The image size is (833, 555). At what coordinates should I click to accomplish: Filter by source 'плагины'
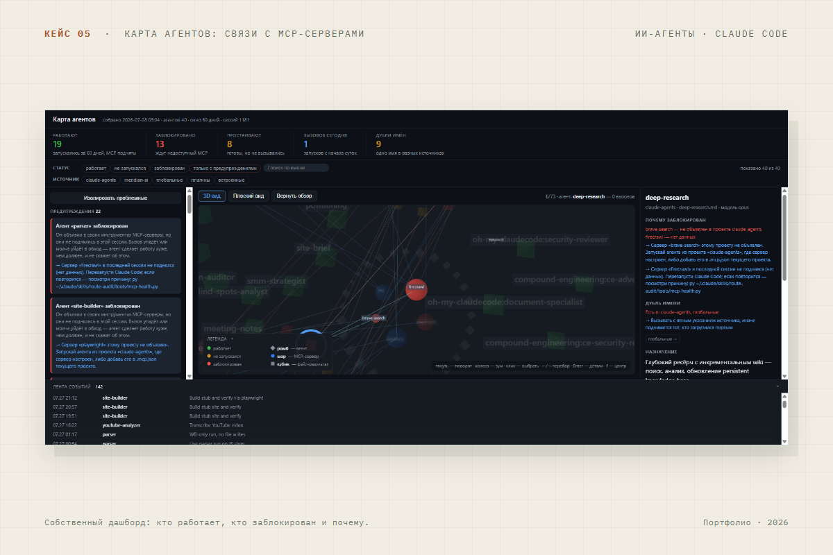[201, 180]
